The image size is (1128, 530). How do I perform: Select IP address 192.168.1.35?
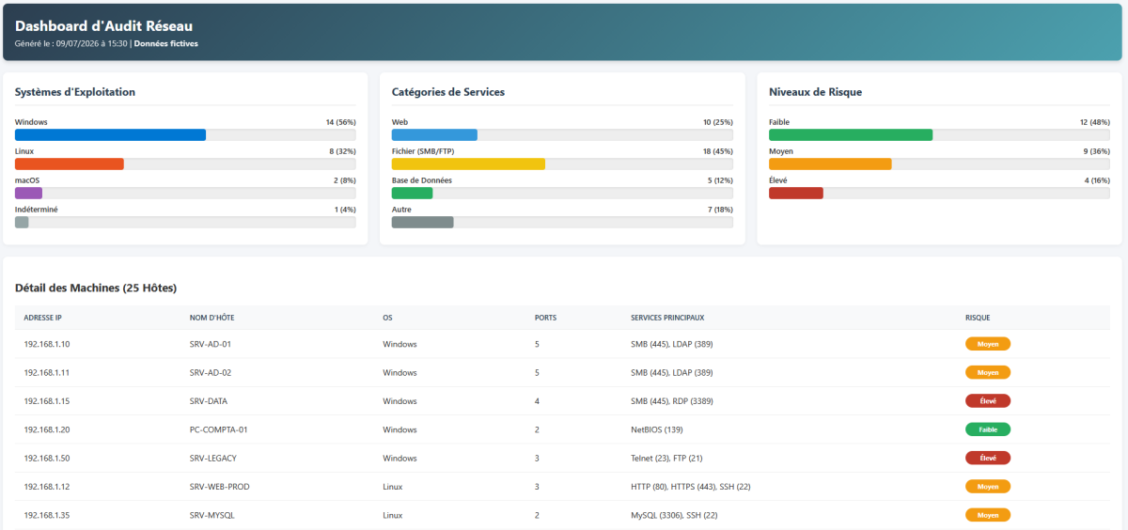47,515
